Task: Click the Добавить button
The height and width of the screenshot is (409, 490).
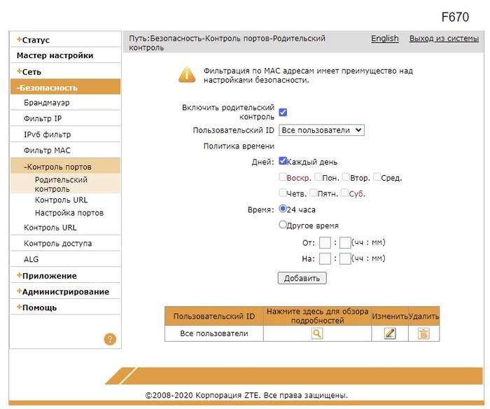Action: [302, 278]
